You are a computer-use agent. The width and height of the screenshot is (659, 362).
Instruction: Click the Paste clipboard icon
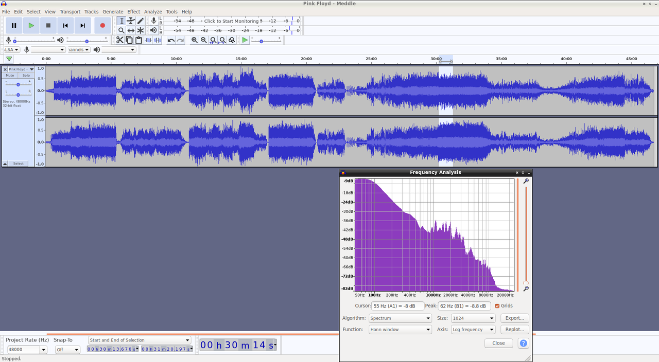click(138, 40)
